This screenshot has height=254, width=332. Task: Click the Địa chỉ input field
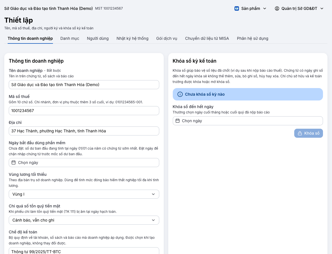coord(84,131)
